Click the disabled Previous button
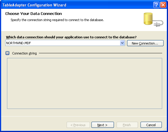168x132 pixels. coord(78,125)
